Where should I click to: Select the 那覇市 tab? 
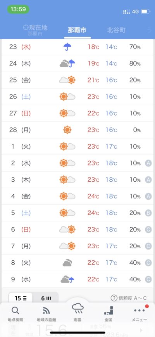(x=77, y=30)
